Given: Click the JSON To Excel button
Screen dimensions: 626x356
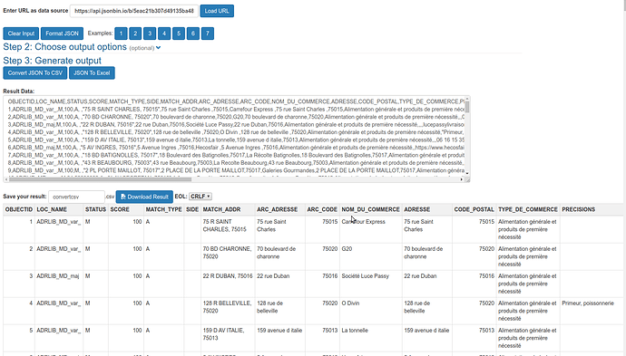Looking at the screenshot, I should [x=92, y=73].
